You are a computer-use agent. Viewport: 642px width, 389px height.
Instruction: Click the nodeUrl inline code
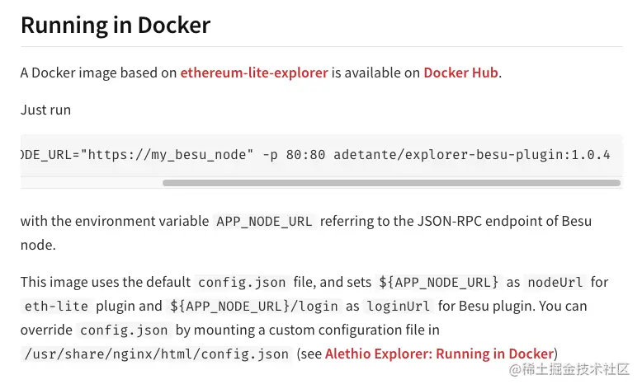[x=555, y=282]
